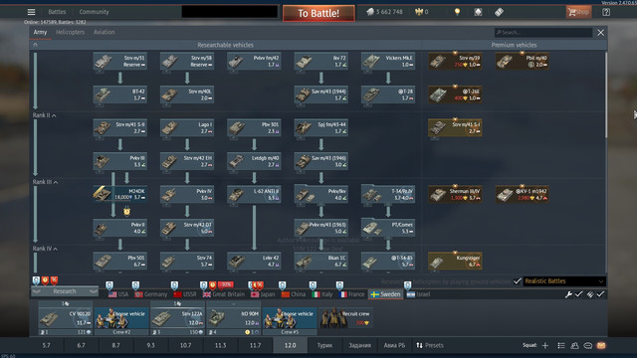Switch to the USSR nation tab

point(185,294)
